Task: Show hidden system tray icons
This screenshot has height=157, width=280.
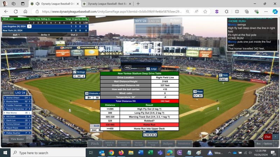Action: tap(228, 153)
